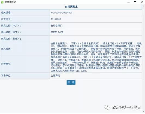The height and width of the screenshot is (114, 145).
Task: Maximize the 归类预裁定 window
Action: click(135, 2)
